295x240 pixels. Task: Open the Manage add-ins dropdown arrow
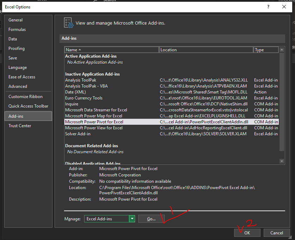[x=132, y=219]
